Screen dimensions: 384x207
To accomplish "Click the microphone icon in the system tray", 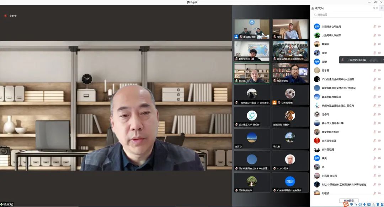I will point(364,204).
